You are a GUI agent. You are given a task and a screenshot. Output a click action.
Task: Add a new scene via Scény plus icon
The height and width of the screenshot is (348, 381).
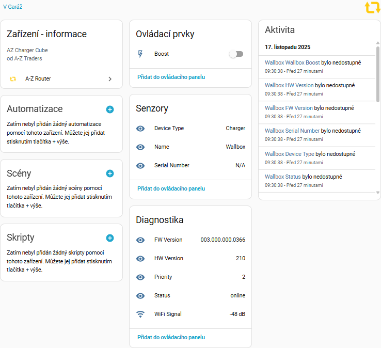[109, 173]
